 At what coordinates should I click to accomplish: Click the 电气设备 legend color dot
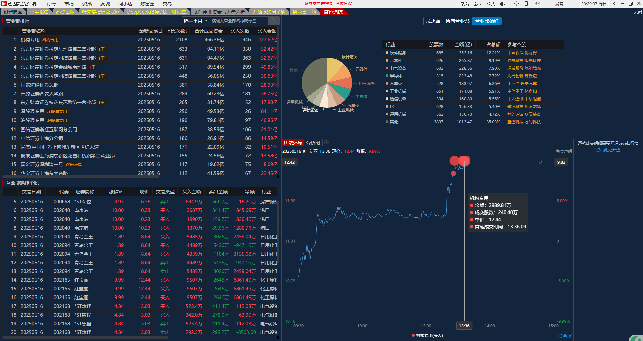click(387, 68)
